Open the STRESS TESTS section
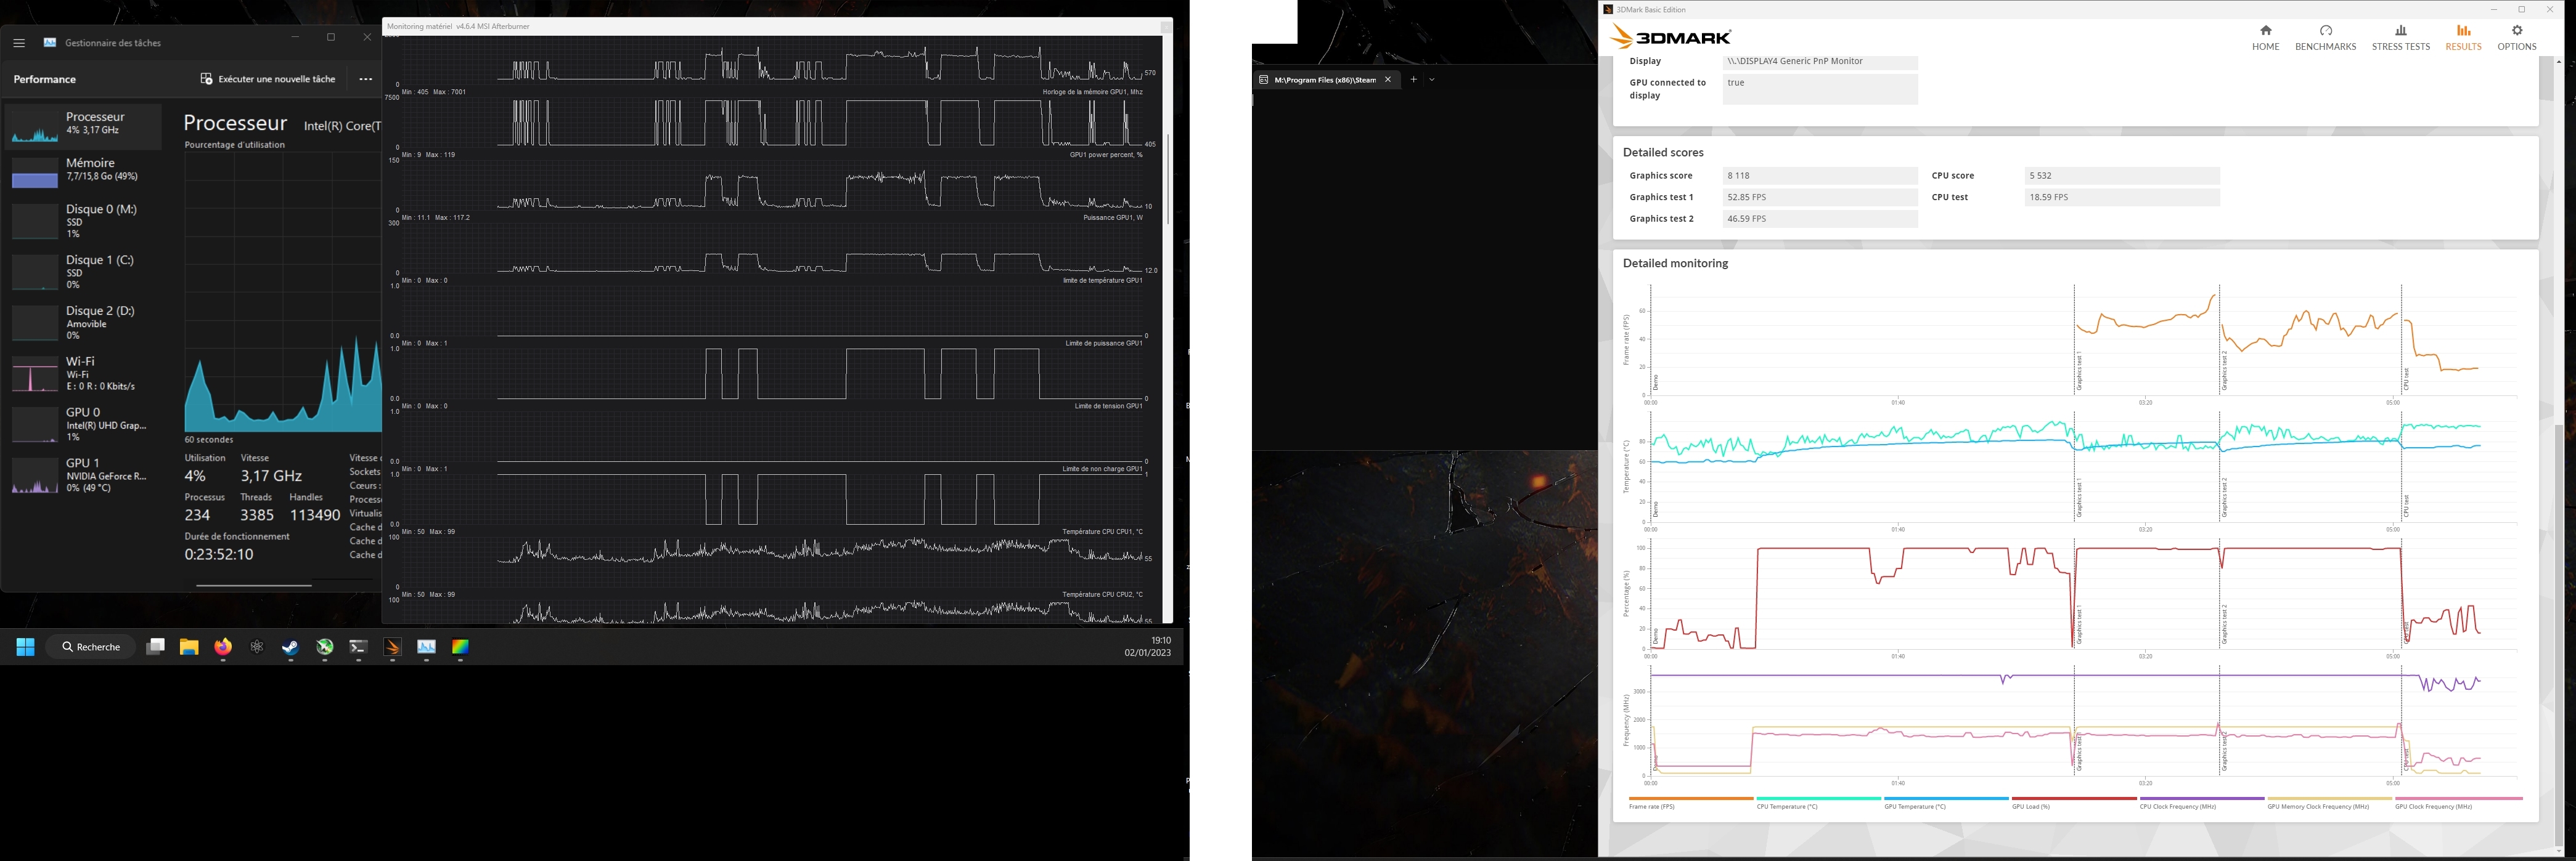 (2400, 38)
